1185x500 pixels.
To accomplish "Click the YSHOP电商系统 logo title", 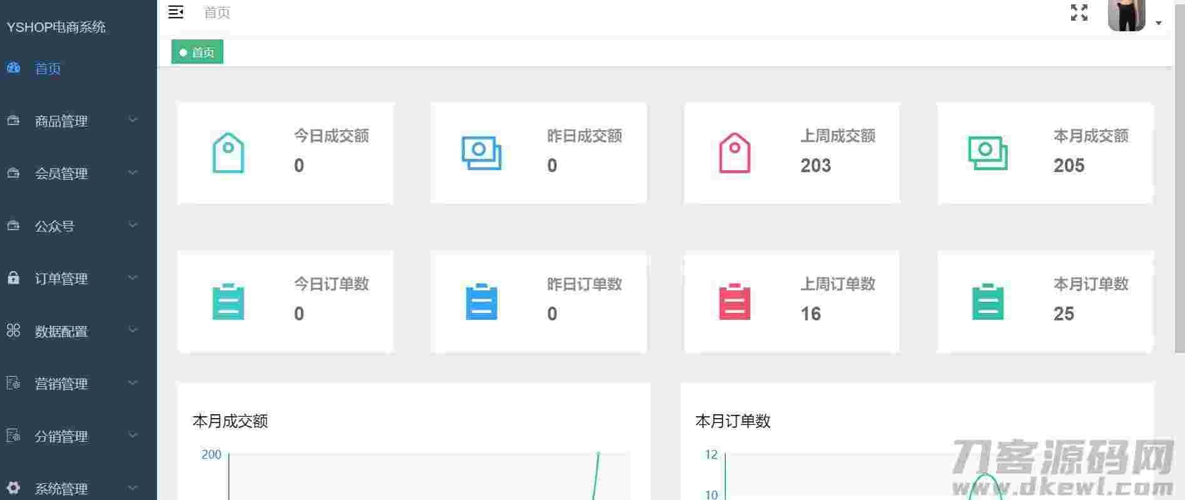I will coord(56,27).
